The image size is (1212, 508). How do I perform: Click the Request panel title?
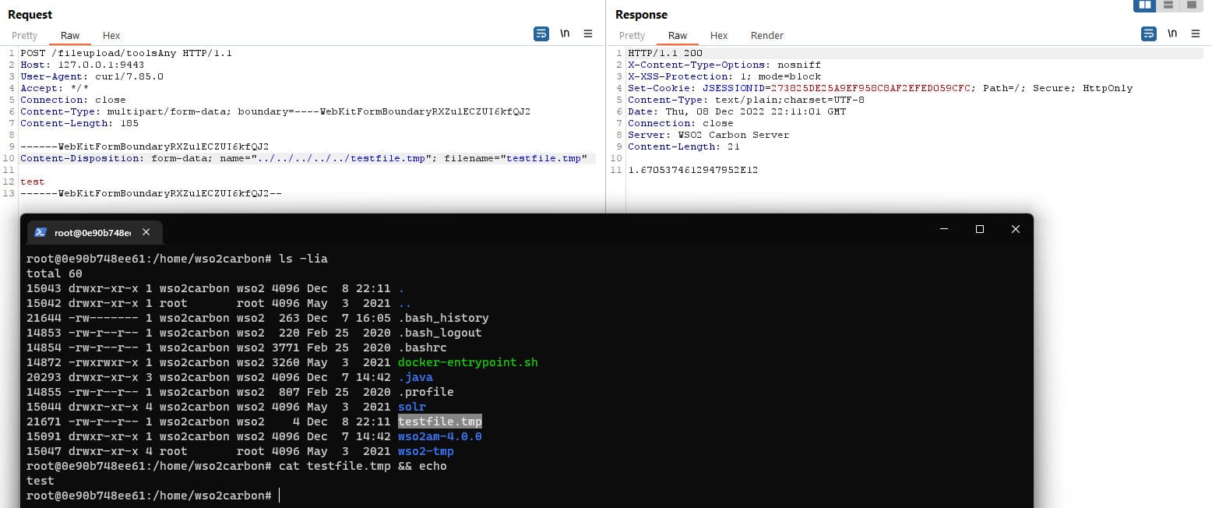click(x=30, y=14)
